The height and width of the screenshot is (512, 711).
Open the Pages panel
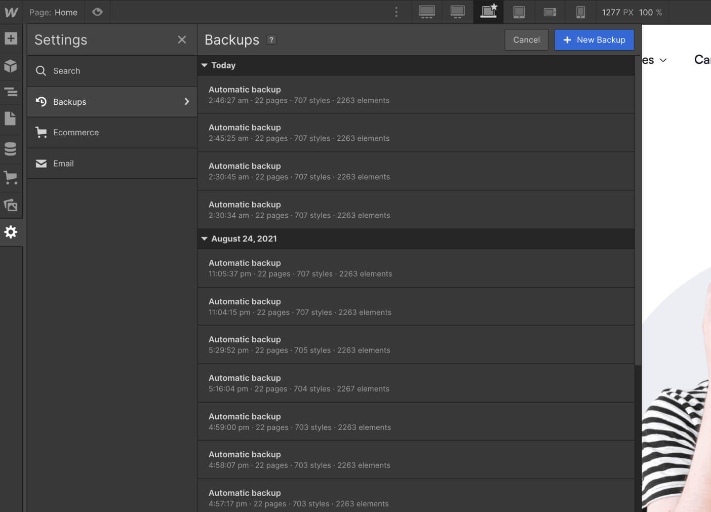11,119
